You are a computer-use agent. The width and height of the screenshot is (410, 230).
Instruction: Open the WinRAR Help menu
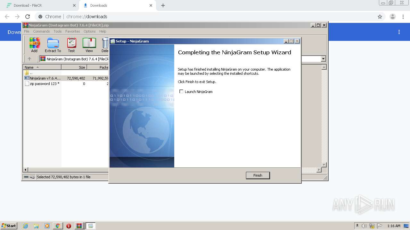[x=102, y=31]
